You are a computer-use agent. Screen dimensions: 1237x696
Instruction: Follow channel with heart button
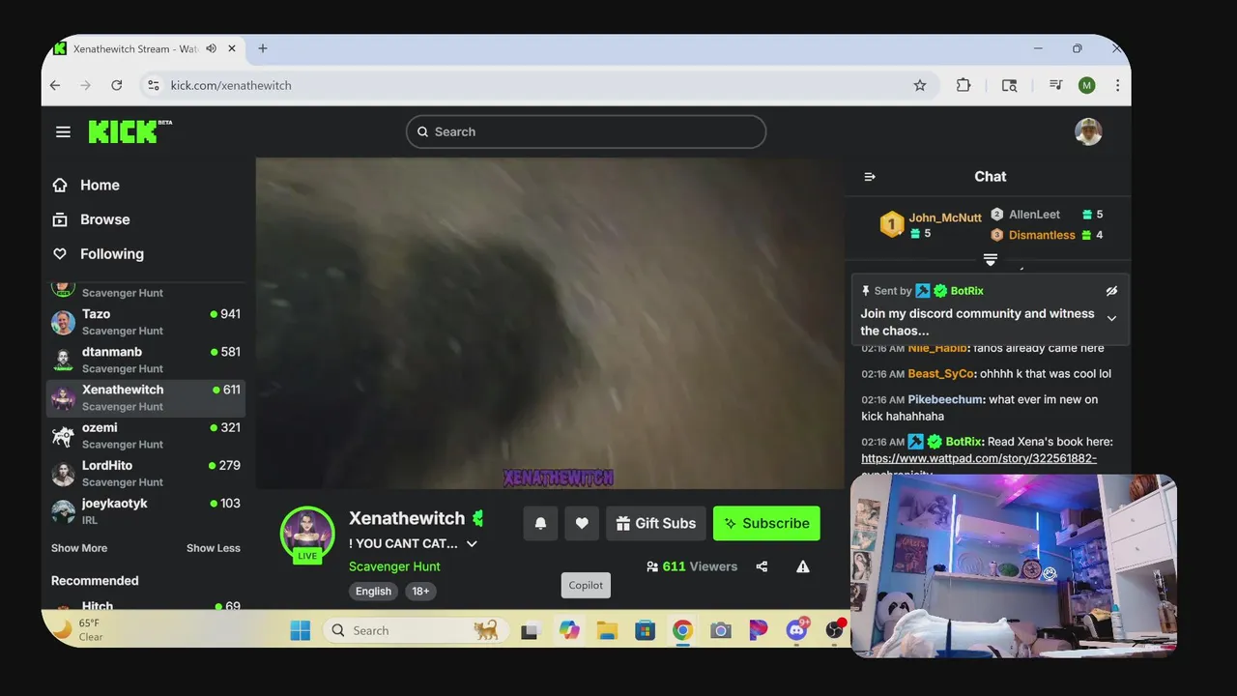click(582, 523)
